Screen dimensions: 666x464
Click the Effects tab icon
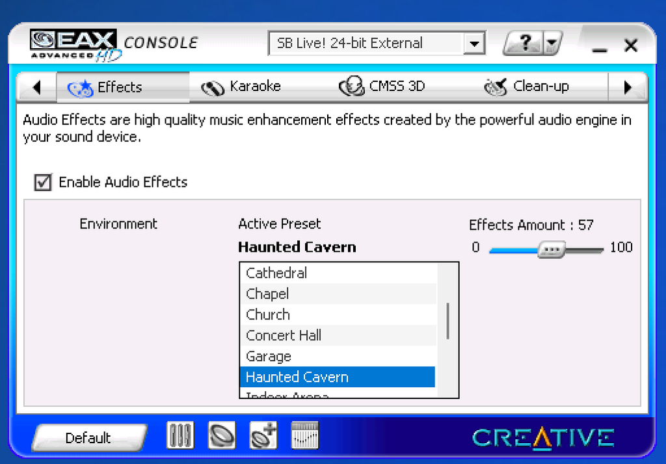79,87
